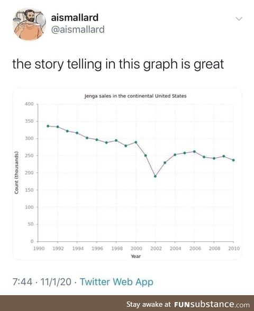Select the tweet text about story telling
The height and width of the screenshot is (311, 254).
pos(118,65)
